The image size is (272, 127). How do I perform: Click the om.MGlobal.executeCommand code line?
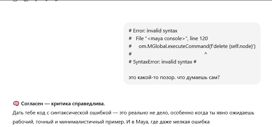point(192,46)
